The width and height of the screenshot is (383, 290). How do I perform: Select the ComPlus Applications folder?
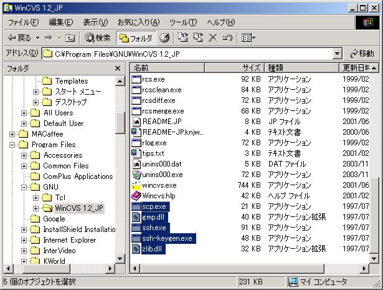coord(72,176)
